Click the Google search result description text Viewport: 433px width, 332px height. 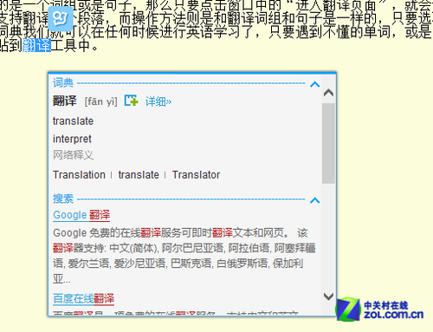coord(184,256)
